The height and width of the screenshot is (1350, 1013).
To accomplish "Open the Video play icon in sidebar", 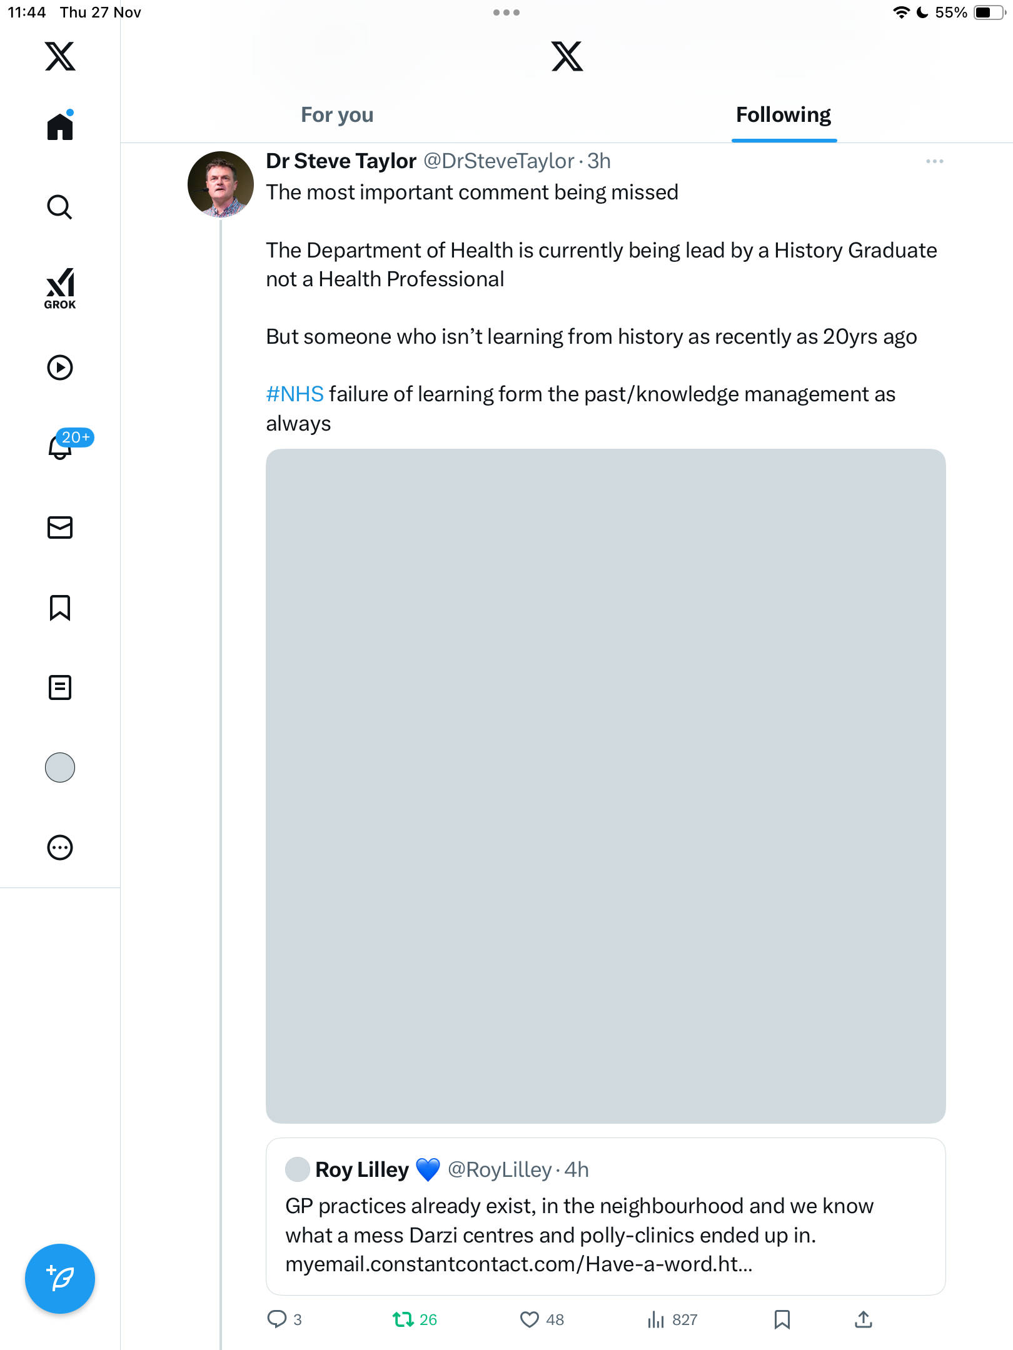I will point(60,367).
